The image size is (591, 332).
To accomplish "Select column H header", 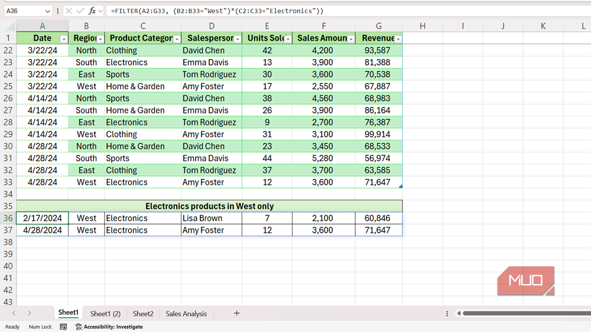I will [x=423, y=26].
